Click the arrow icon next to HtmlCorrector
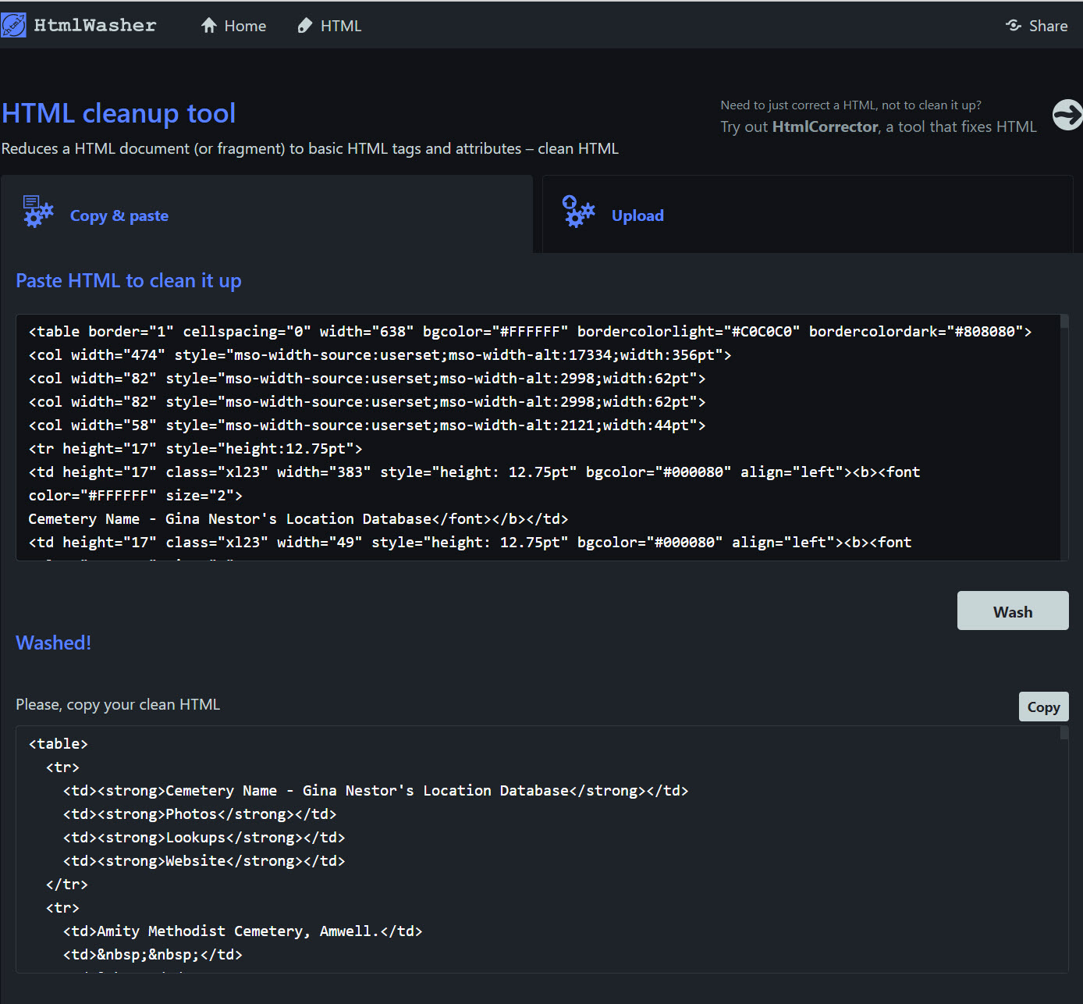 pos(1067,115)
